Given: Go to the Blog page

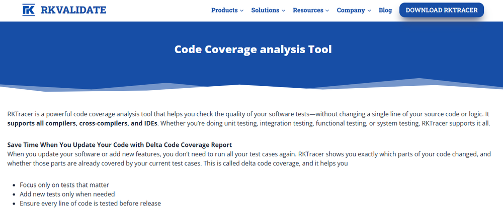Looking at the screenshot, I should 385,10.
